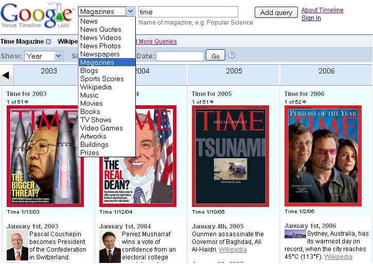373x264 pixels.
Task: Click the 'January 1st, 2006' date heading
Action: pos(310,226)
